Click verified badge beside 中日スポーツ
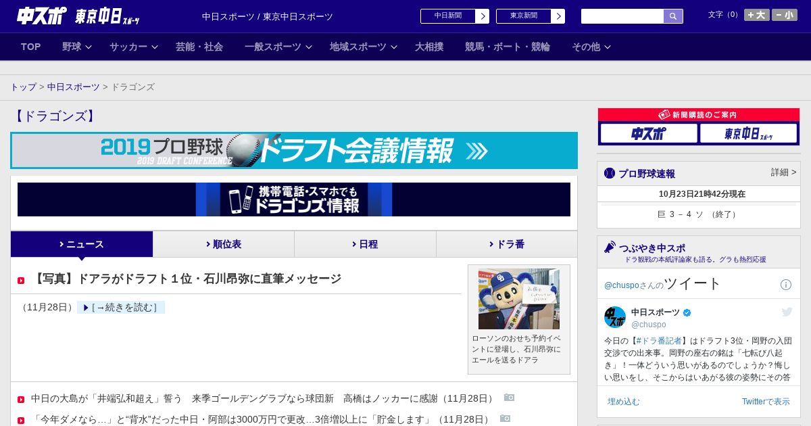This screenshot has height=426, width=811. click(687, 312)
